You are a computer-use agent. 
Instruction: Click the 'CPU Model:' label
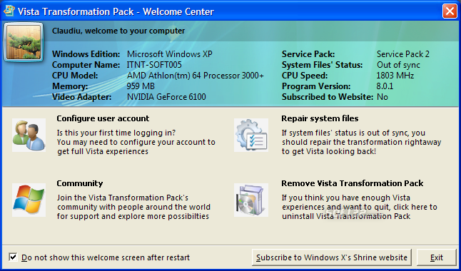click(x=75, y=76)
